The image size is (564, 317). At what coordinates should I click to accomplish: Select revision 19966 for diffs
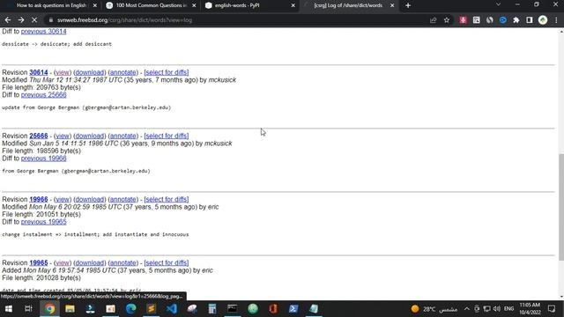pos(167,199)
